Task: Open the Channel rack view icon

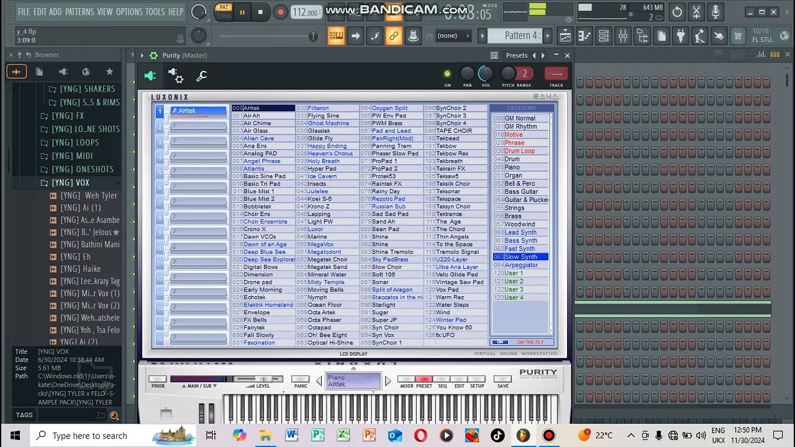Action: point(604,36)
